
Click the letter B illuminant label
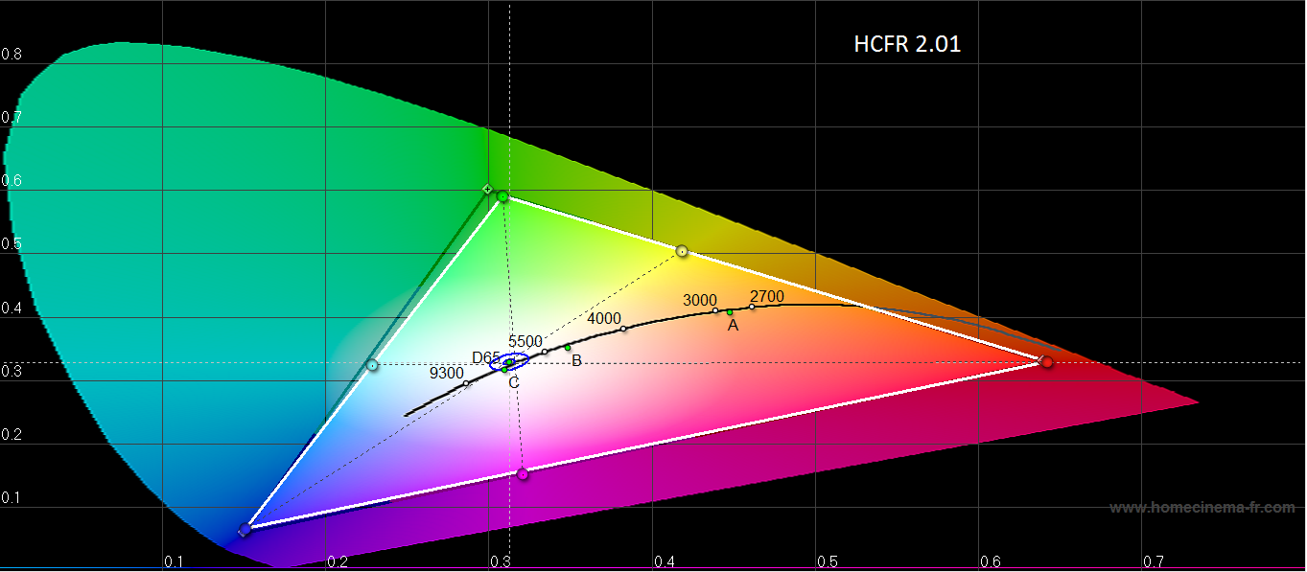576,361
